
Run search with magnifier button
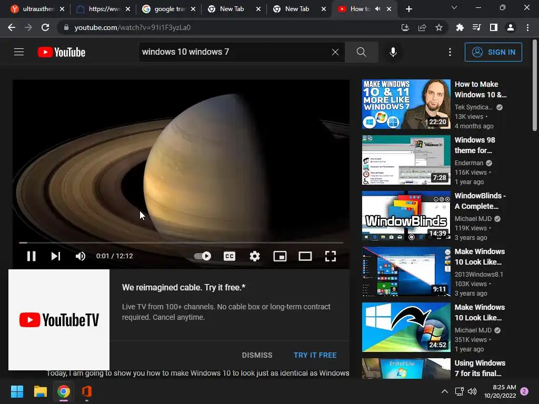[361, 52]
